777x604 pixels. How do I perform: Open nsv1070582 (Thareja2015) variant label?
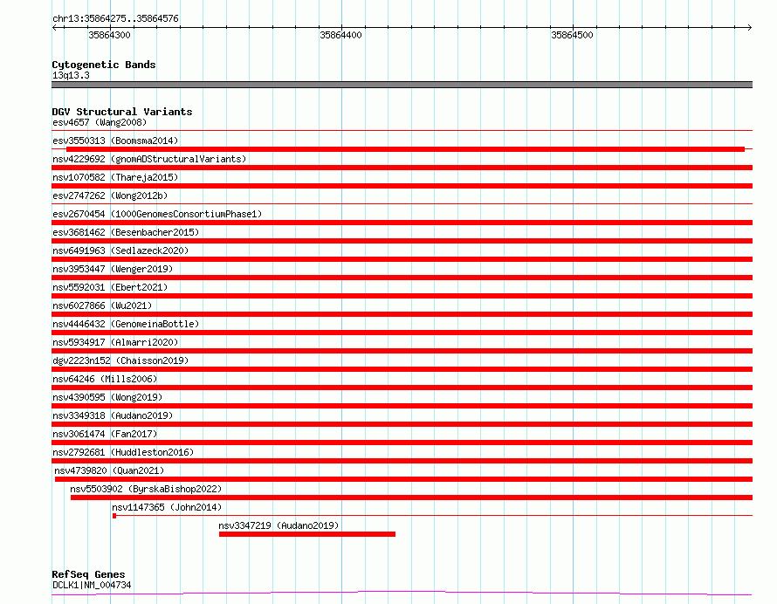click(115, 177)
